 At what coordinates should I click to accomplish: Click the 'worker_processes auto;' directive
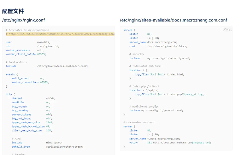(x=25, y=50)
